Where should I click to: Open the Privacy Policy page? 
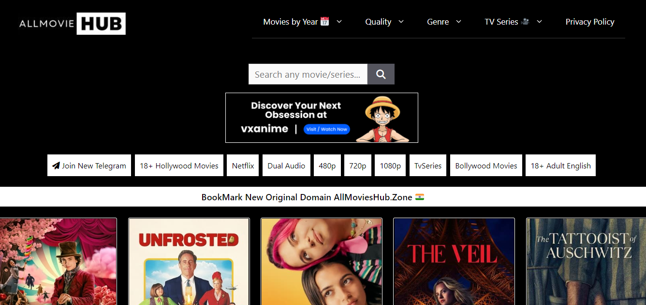click(x=590, y=22)
